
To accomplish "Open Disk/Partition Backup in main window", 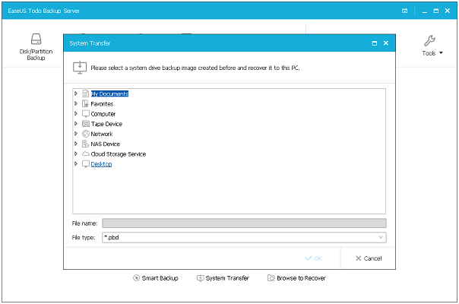I will click(x=36, y=46).
